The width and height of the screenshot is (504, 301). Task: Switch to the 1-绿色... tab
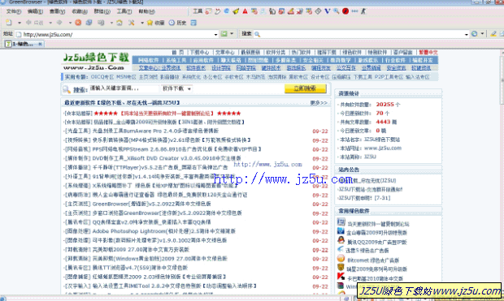24,44
